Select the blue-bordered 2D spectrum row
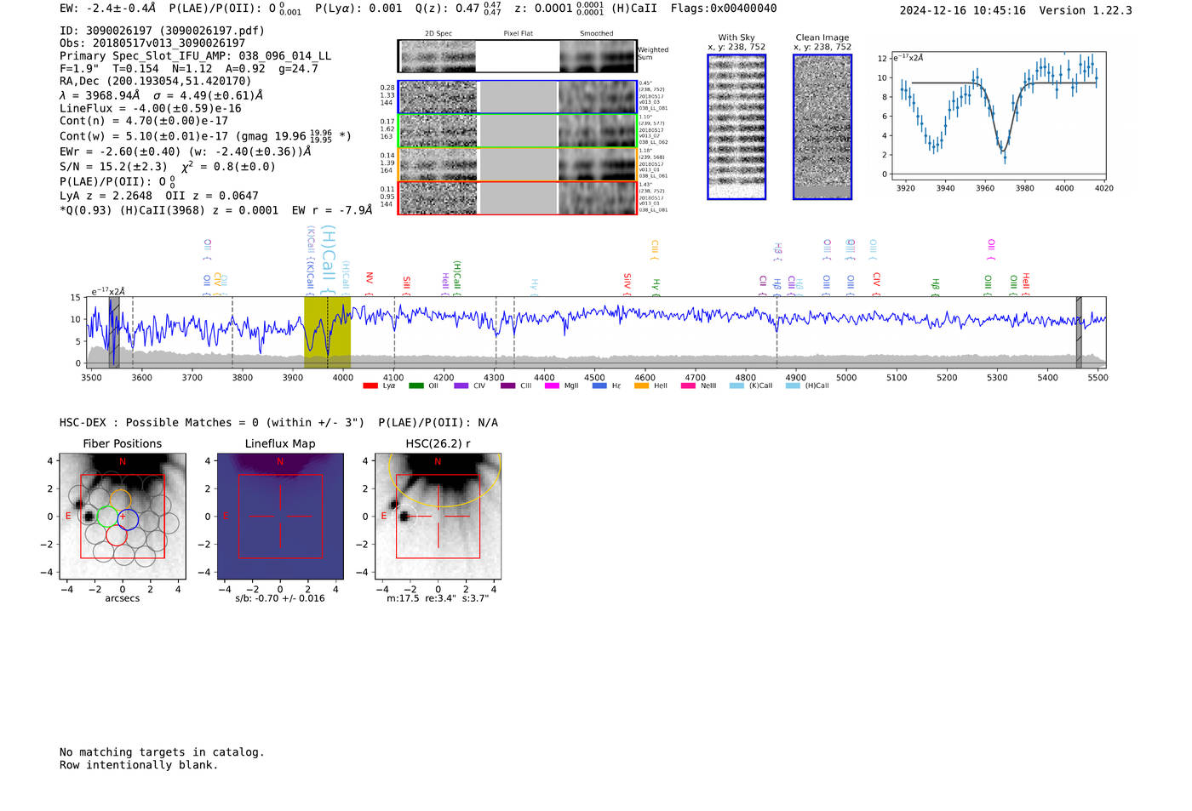Screen dimensions: 1192x811 tap(518, 97)
